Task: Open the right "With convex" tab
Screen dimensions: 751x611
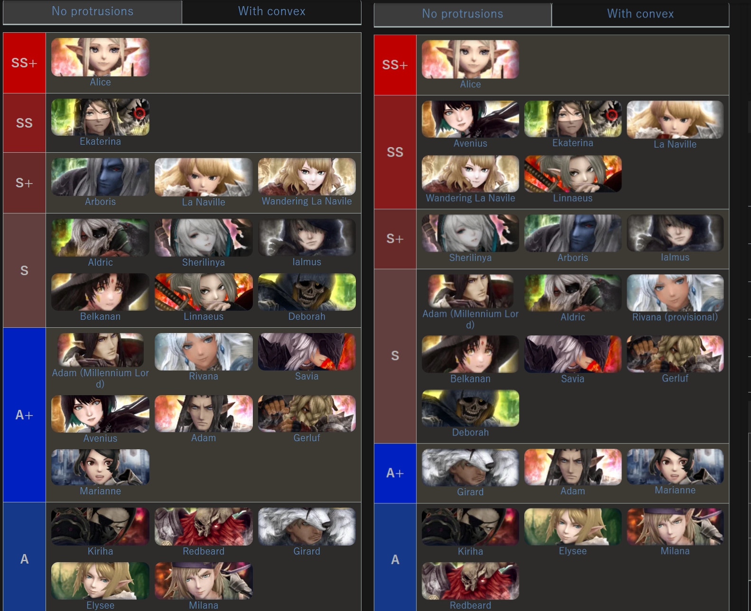Action: [x=640, y=14]
